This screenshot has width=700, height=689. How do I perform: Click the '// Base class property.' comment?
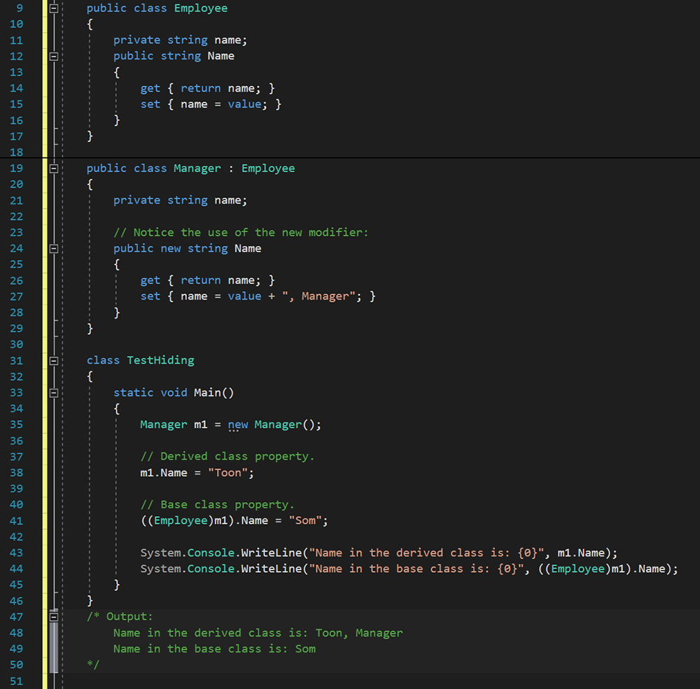click(x=217, y=505)
